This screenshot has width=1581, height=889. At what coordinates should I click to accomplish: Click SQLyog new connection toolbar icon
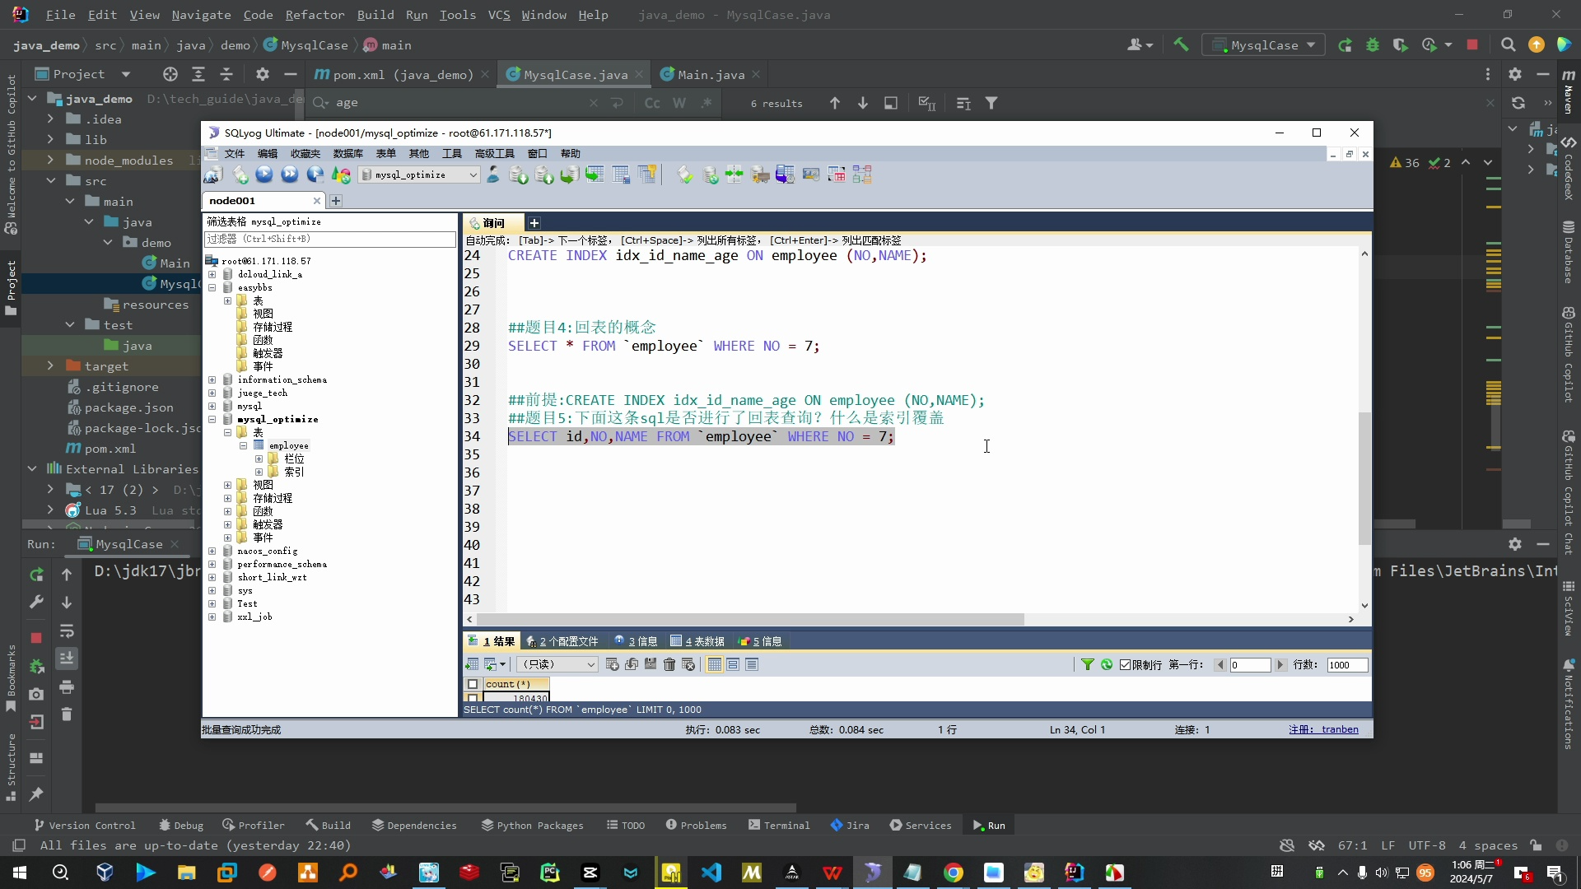click(213, 175)
